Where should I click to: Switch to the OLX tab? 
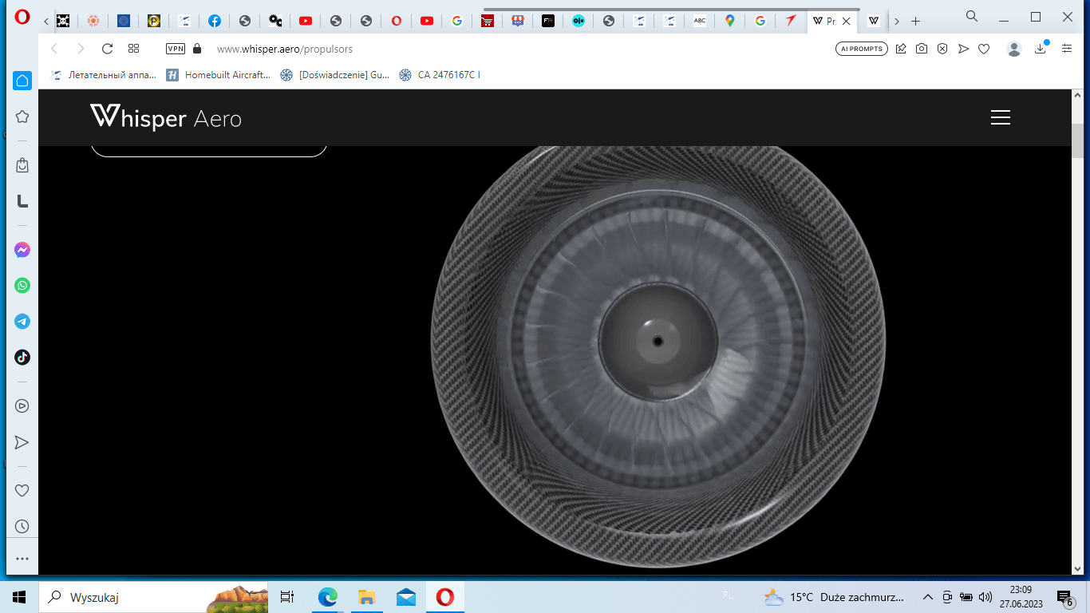click(x=579, y=22)
